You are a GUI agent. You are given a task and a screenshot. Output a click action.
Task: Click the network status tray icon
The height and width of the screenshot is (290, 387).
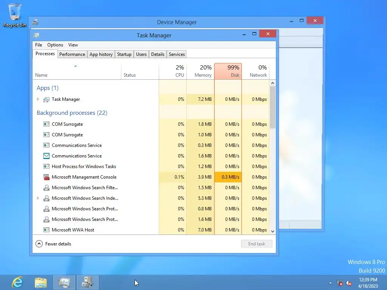(340, 283)
